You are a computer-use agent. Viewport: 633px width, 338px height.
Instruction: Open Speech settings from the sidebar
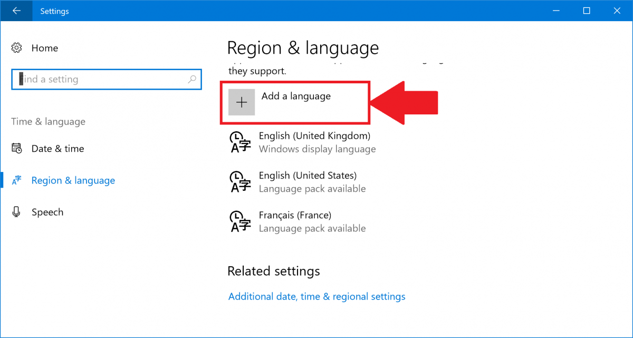[47, 211]
